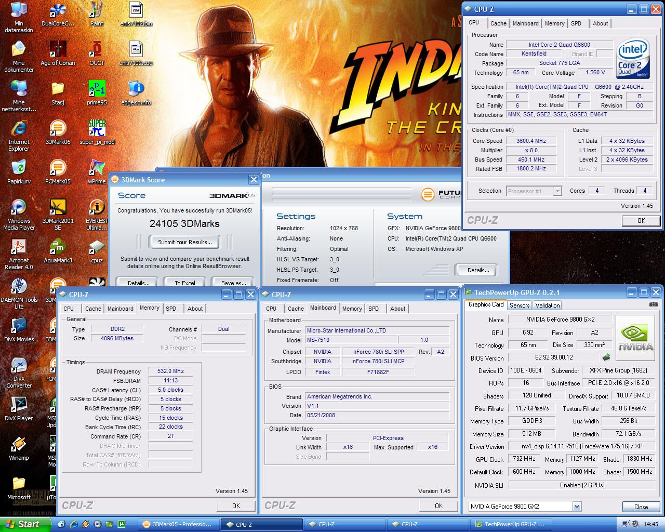Launch Age of Conan shortcut

[x=58, y=54]
